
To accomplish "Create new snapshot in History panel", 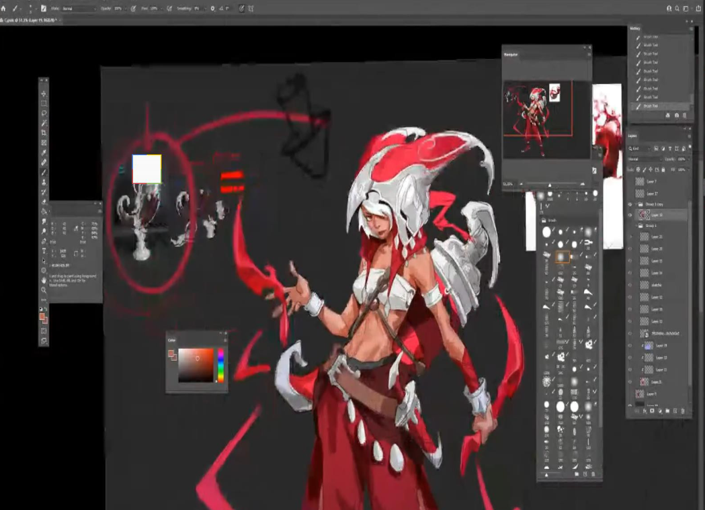I will click(677, 116).
